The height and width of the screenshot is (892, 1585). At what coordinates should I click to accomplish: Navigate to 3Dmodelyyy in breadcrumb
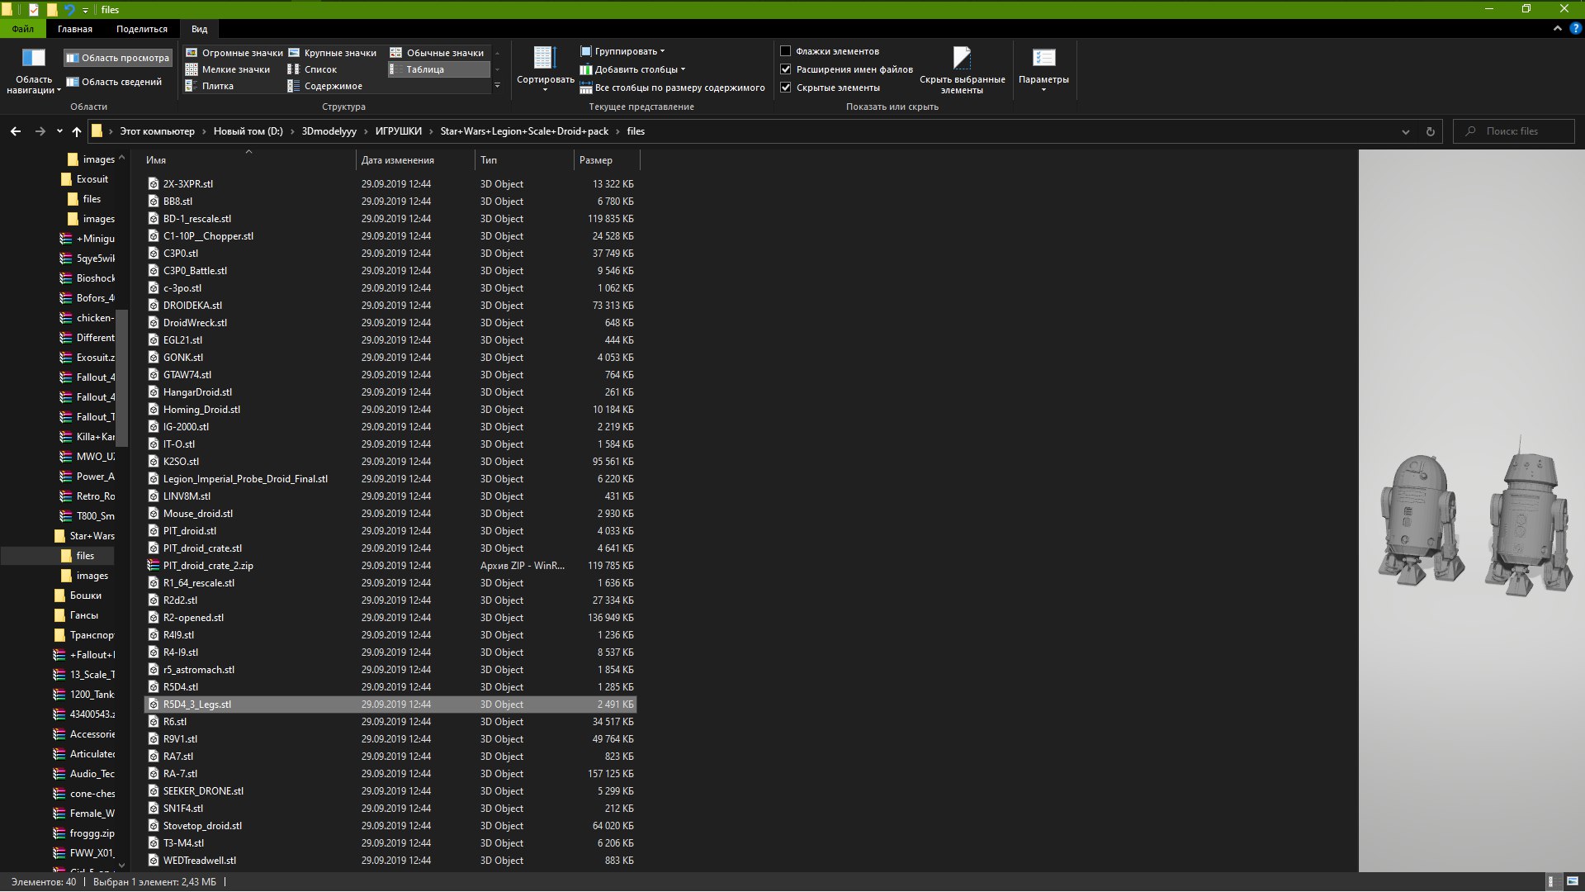329,131
